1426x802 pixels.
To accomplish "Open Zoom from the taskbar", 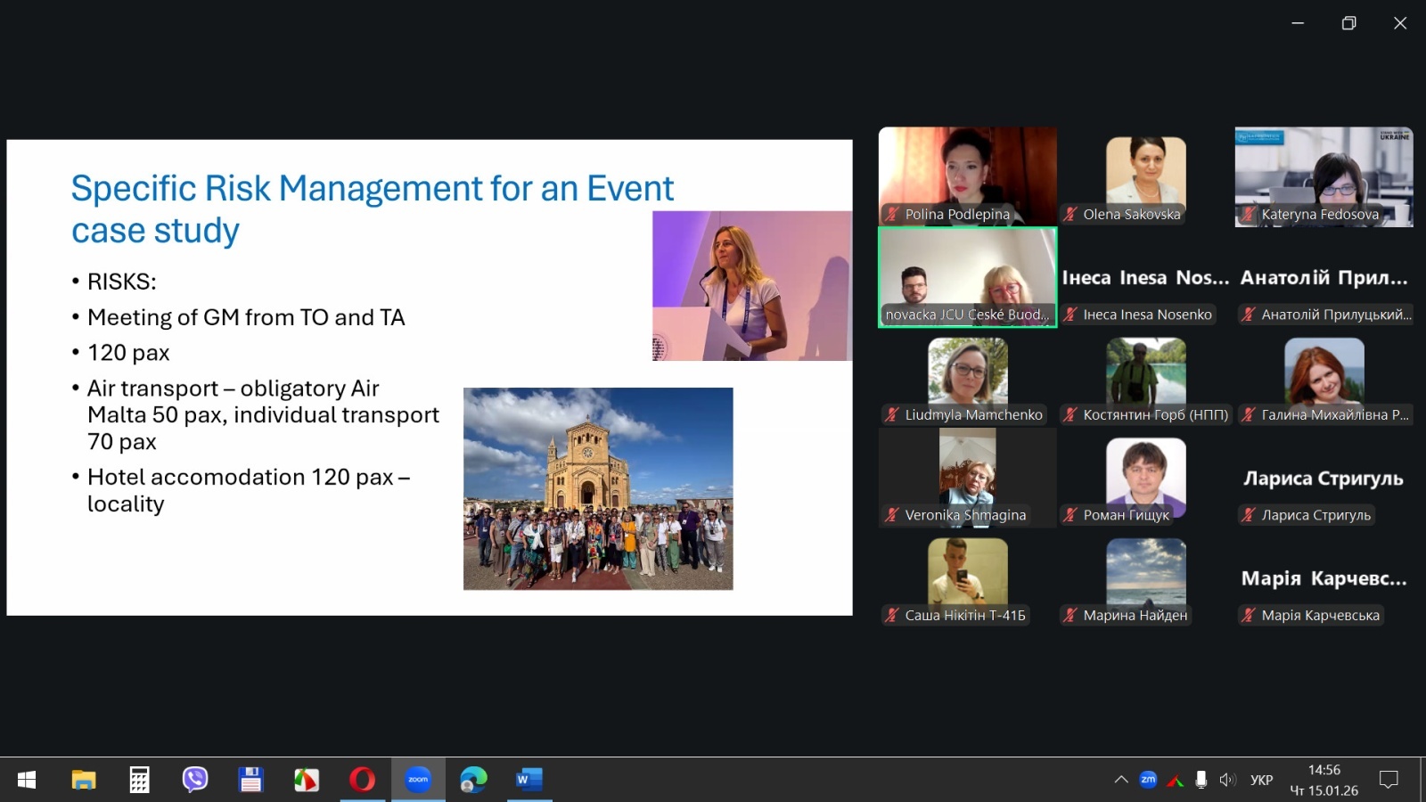I will pyautogui.click(x=418, y=780).
